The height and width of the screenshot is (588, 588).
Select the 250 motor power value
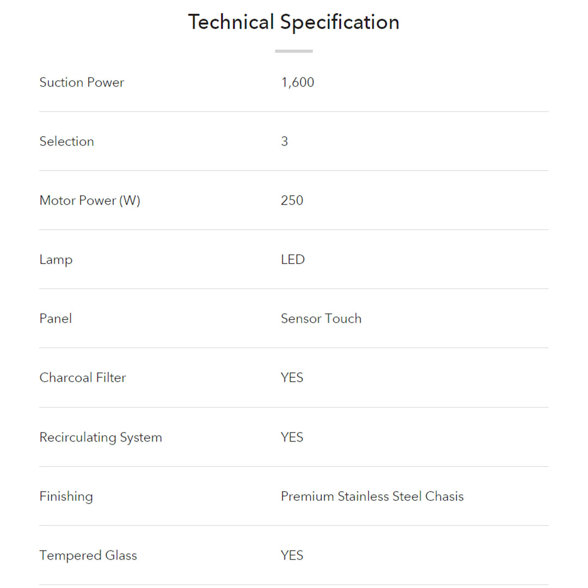tap(292, 200)
